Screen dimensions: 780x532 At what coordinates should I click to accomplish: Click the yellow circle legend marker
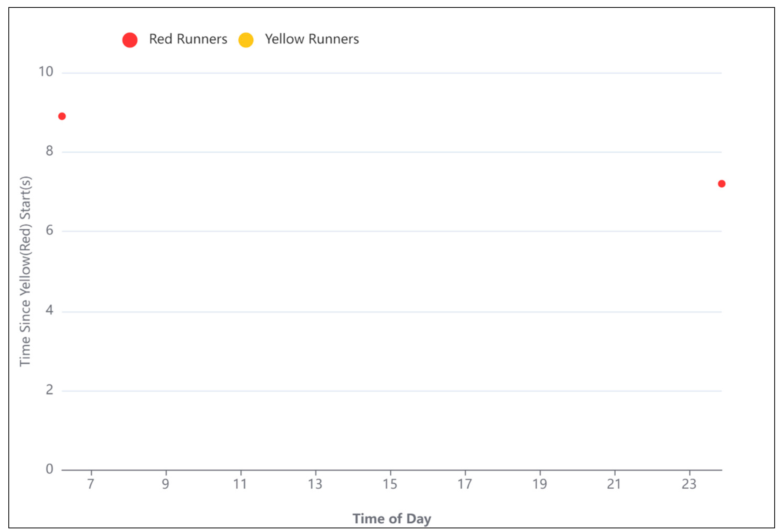246,40
